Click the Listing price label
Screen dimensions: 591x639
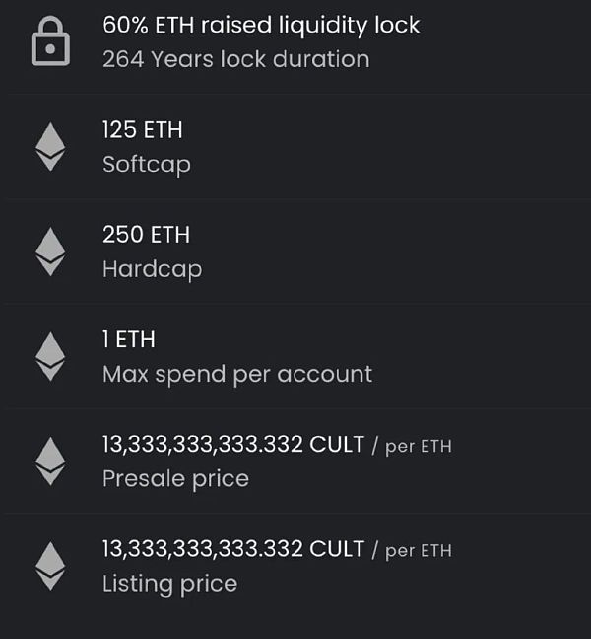point(169,584)
